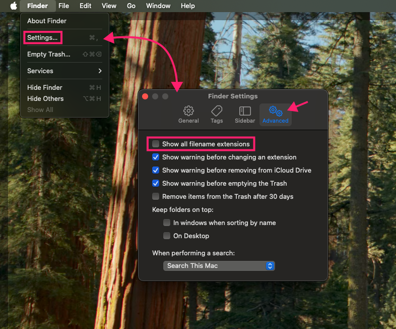The image size is (396, 329).
Task: Select Settings… in the Finder menu
Action: [x=64, y=38]
